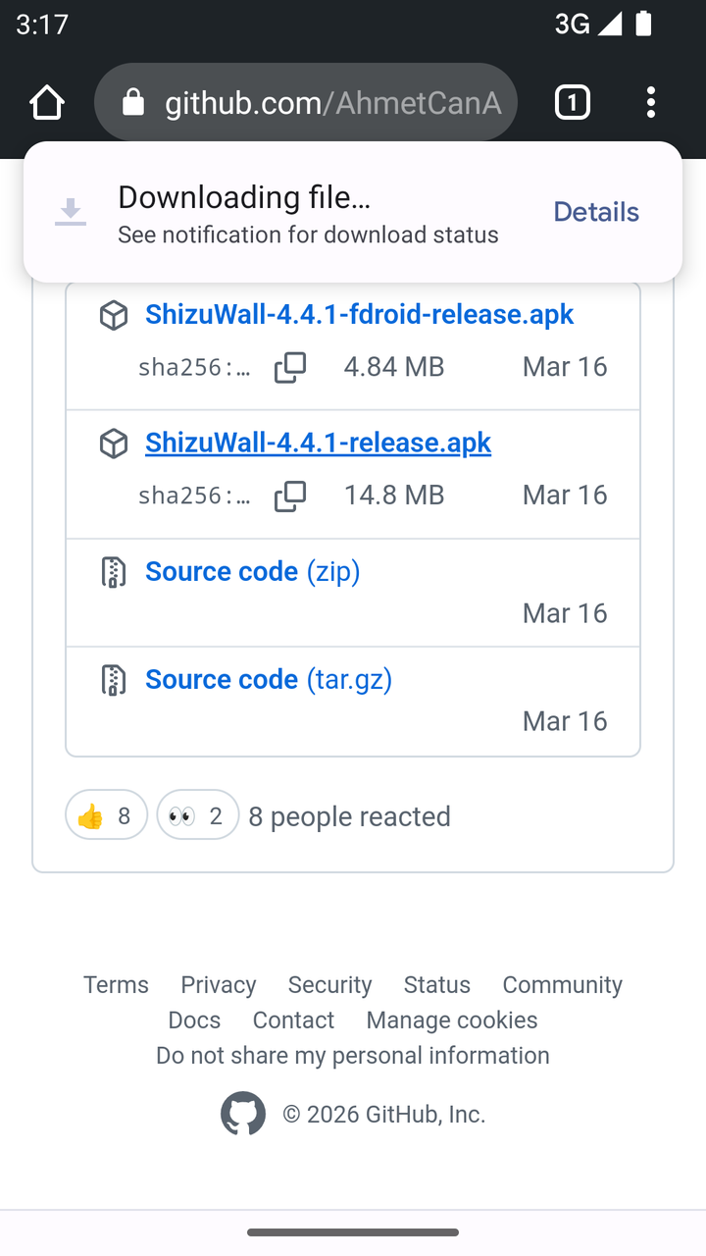Toggle the eyes reaction with 2
The width and height of the screenshot is (706, 1256).
point(198,814)
